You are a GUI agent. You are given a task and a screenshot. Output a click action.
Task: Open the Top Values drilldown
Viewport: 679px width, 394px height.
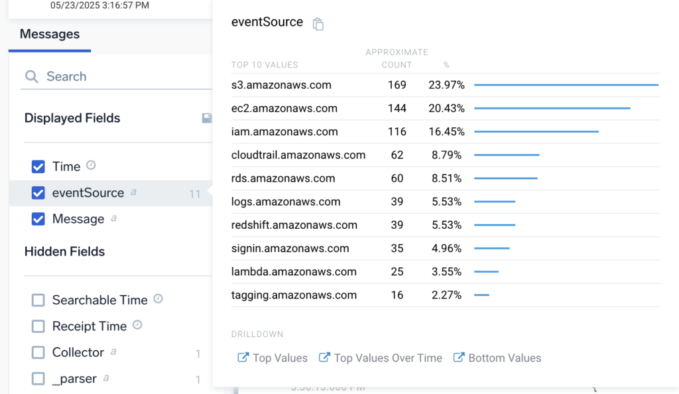pos(278,357)
